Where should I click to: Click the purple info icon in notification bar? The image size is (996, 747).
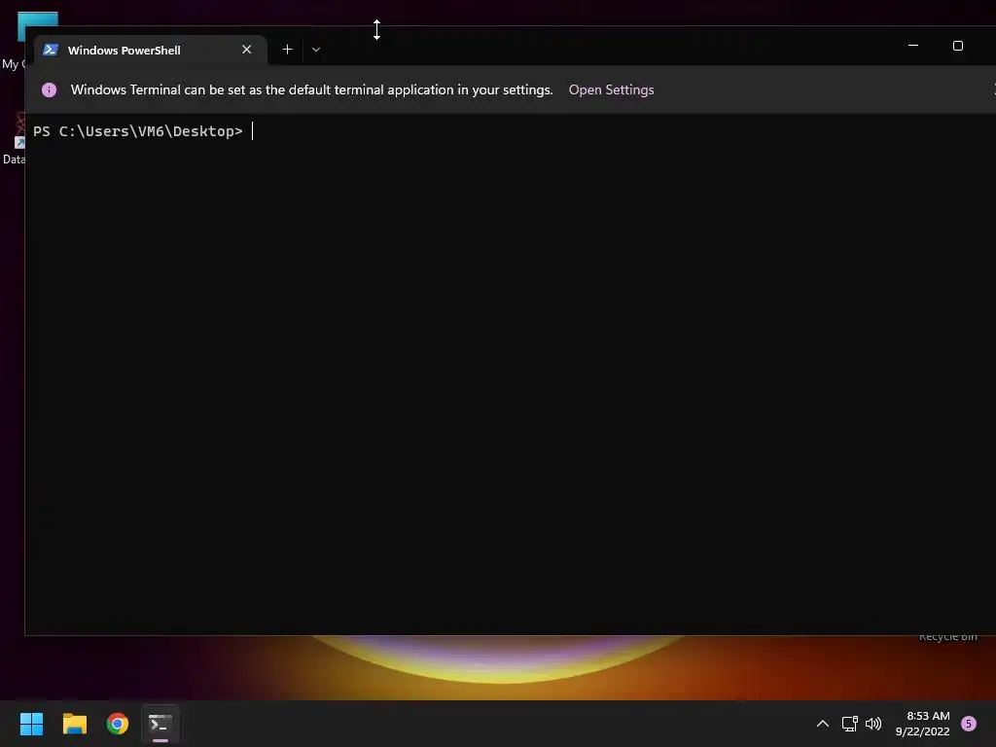coord(49,90)
